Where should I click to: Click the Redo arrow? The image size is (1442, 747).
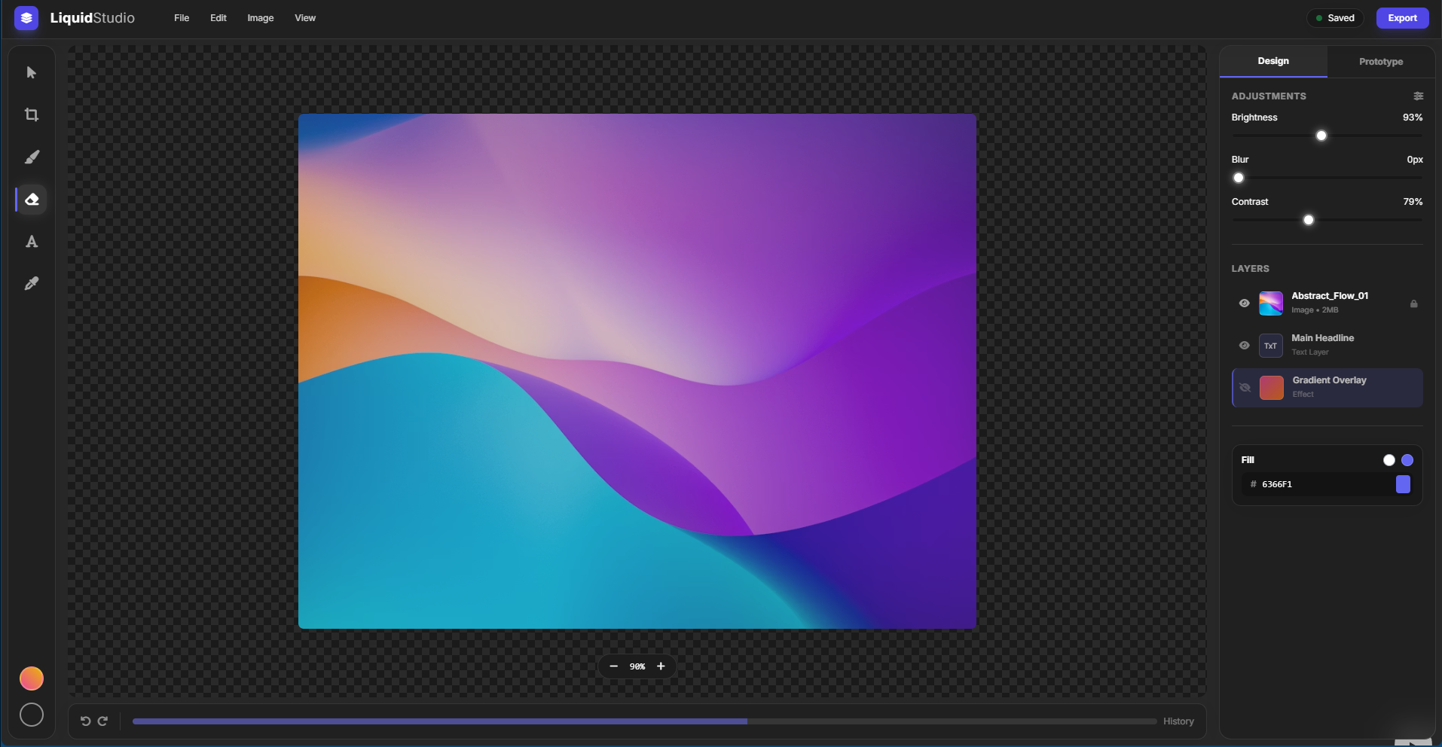[x=102, y=721]
